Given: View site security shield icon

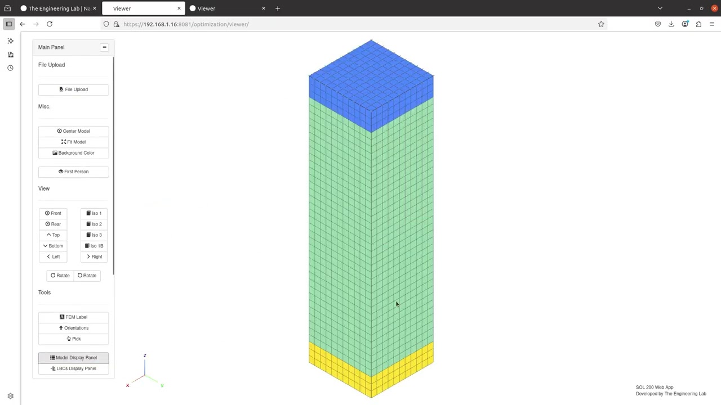Looking at the screenshot, I should tap(106, 24).
